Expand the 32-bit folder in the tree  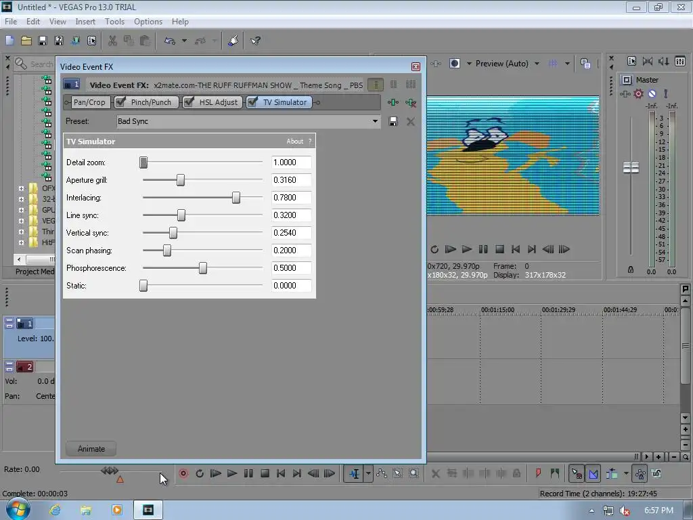pos(21,199)
